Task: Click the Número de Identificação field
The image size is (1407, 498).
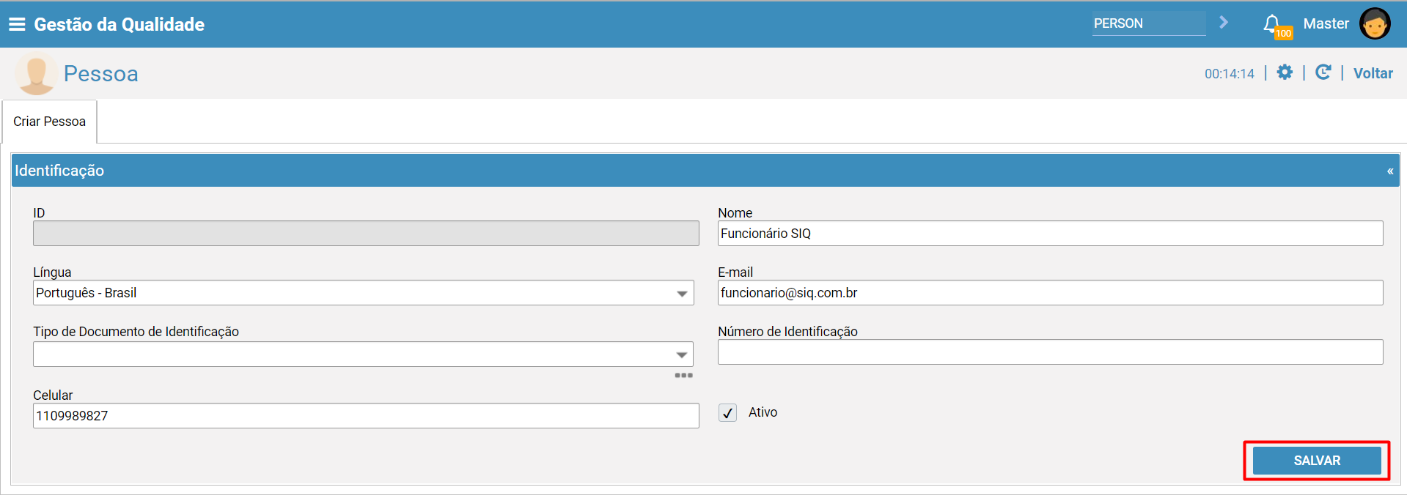Action: click(x=1050, y=352)
